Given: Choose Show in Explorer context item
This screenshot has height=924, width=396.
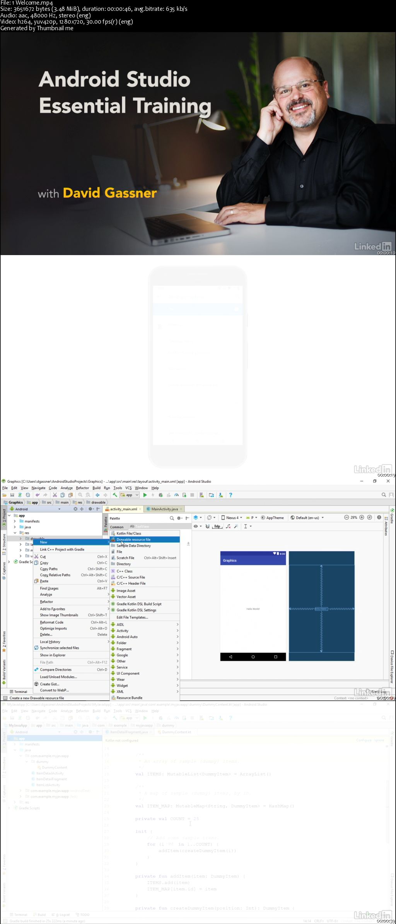Looking at the screenshot, I should click(x=71, y=655).
